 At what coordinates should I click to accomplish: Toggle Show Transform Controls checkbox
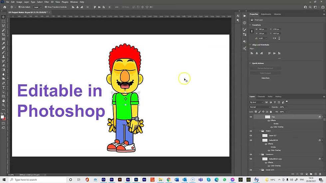pyautogui.click(x=46, y=7)
